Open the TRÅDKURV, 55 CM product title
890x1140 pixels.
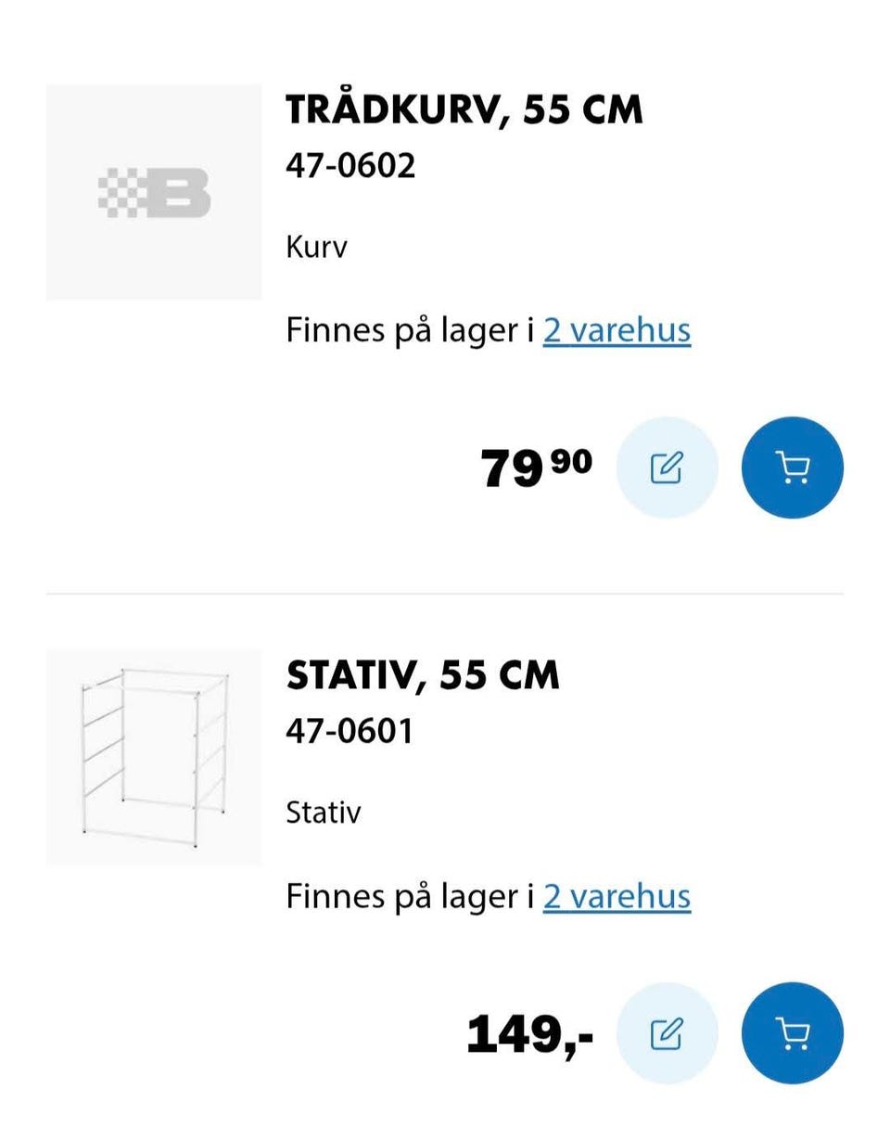(464, 109)
